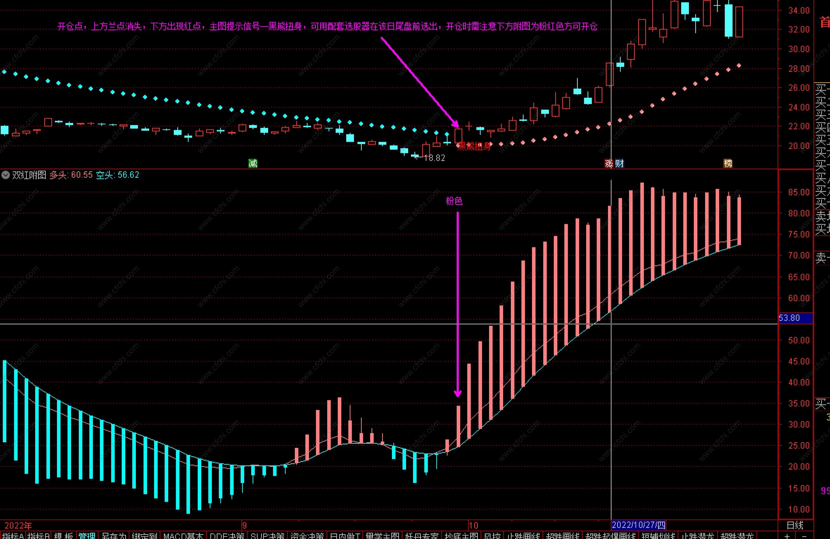Click the green 减 event marker icon
The height and width of the screenshot is (539, 830).
(x=253, y=163)
